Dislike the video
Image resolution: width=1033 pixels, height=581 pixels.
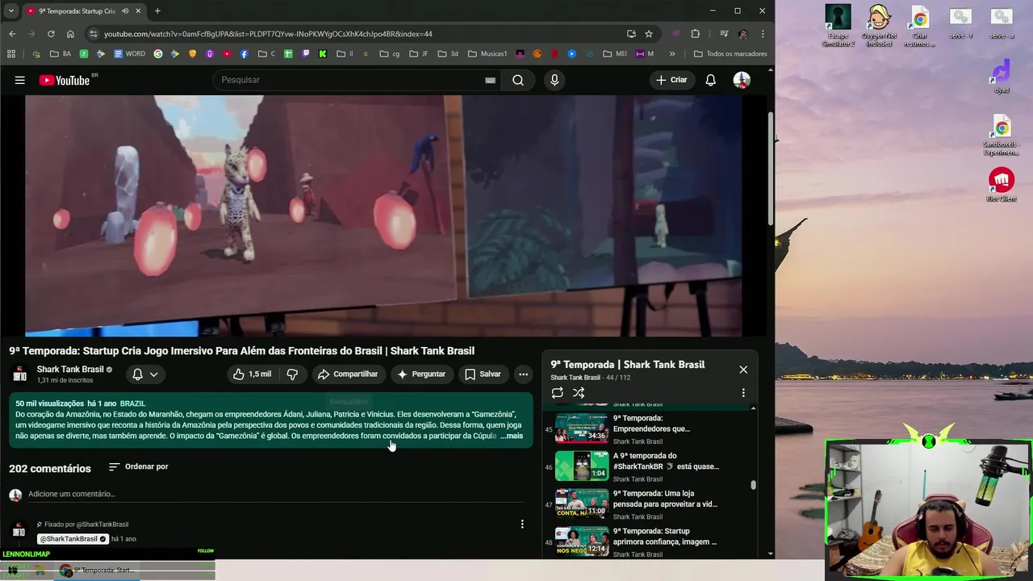292,374
